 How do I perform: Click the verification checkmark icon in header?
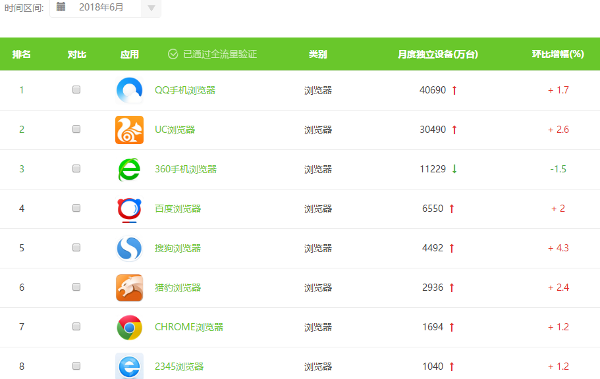click(x=173, y=55)
